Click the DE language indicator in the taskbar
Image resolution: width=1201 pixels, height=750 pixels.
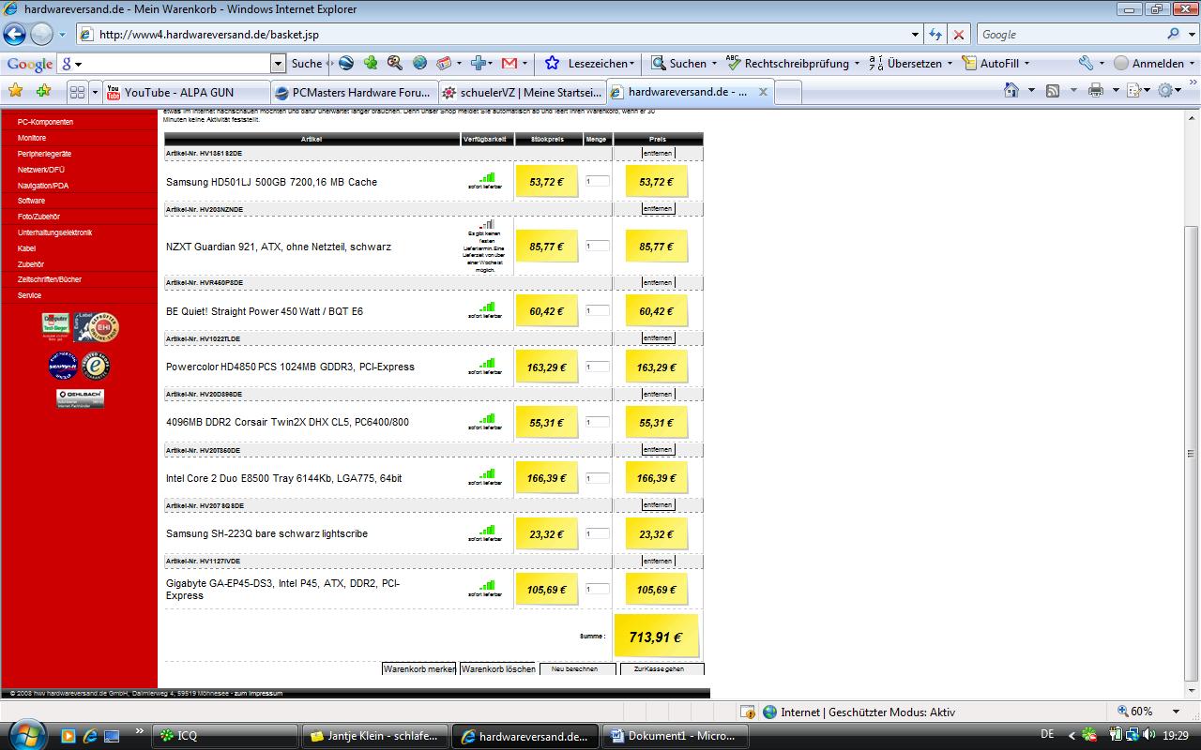pyautogui.click(x=1047, y=734)
